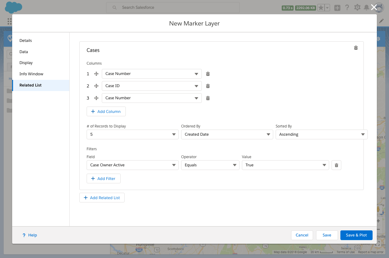Switch to the Data section
Viewport: 389px width, 258px height.
coord(41,52)
